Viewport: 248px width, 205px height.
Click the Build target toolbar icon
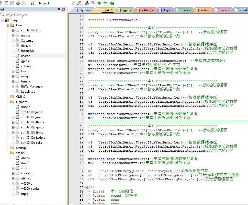pos(6,3)
